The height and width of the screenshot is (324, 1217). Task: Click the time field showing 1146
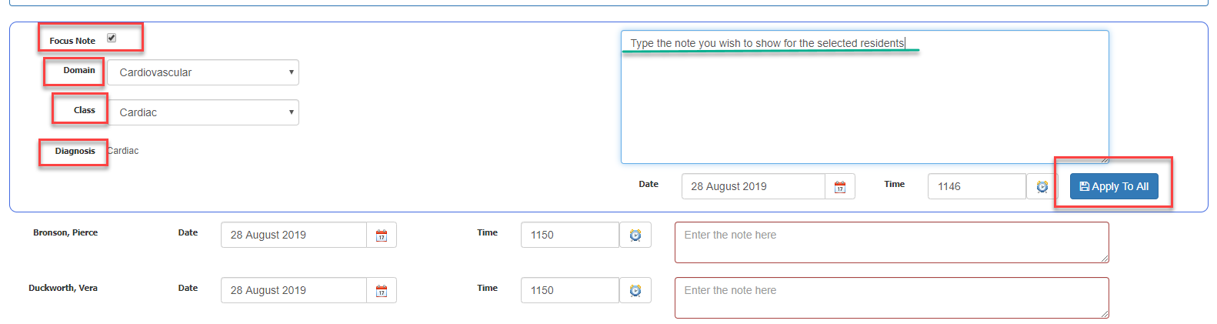click(976, 186)
